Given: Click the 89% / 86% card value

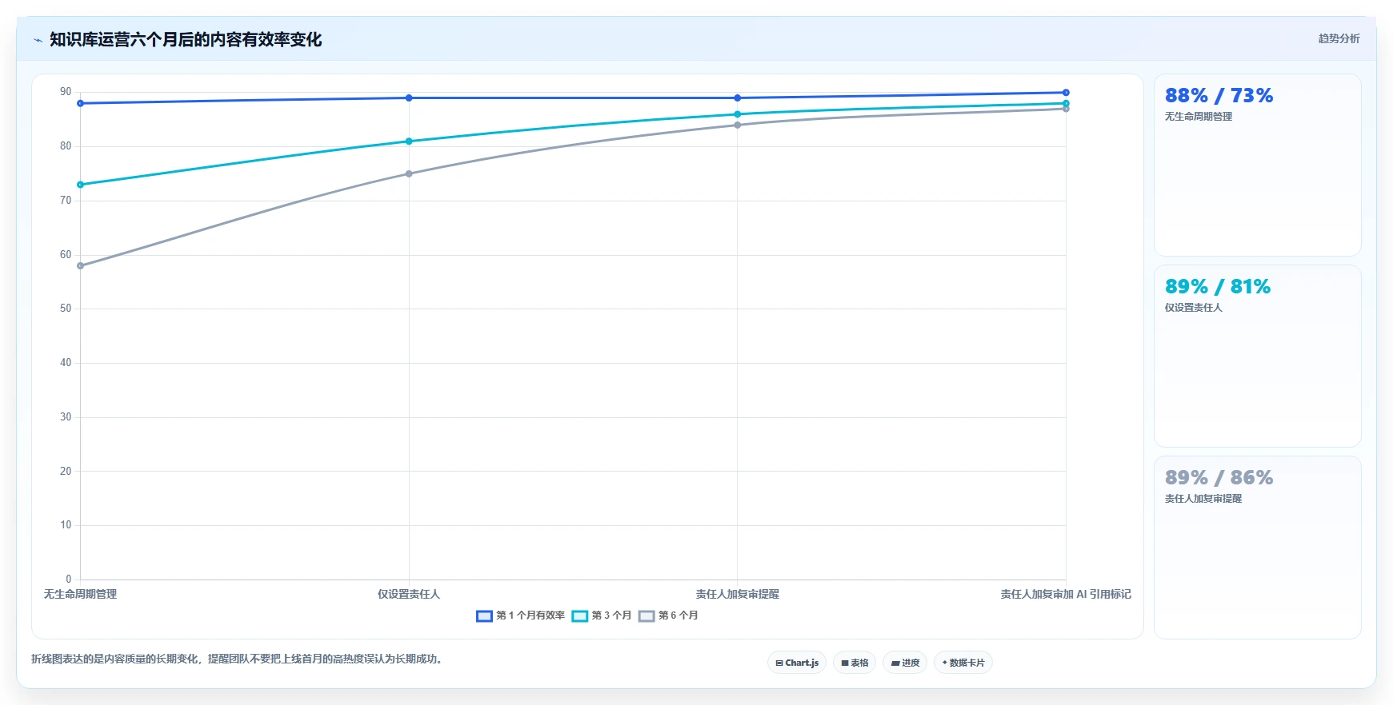Looking at the screenshot, I should (1219, 478).
